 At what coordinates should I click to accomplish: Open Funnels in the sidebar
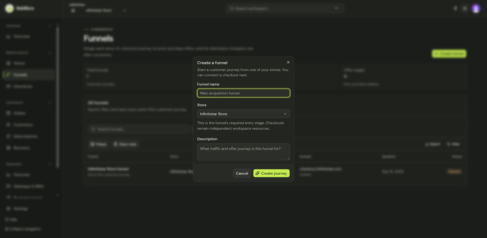[29, 75]
